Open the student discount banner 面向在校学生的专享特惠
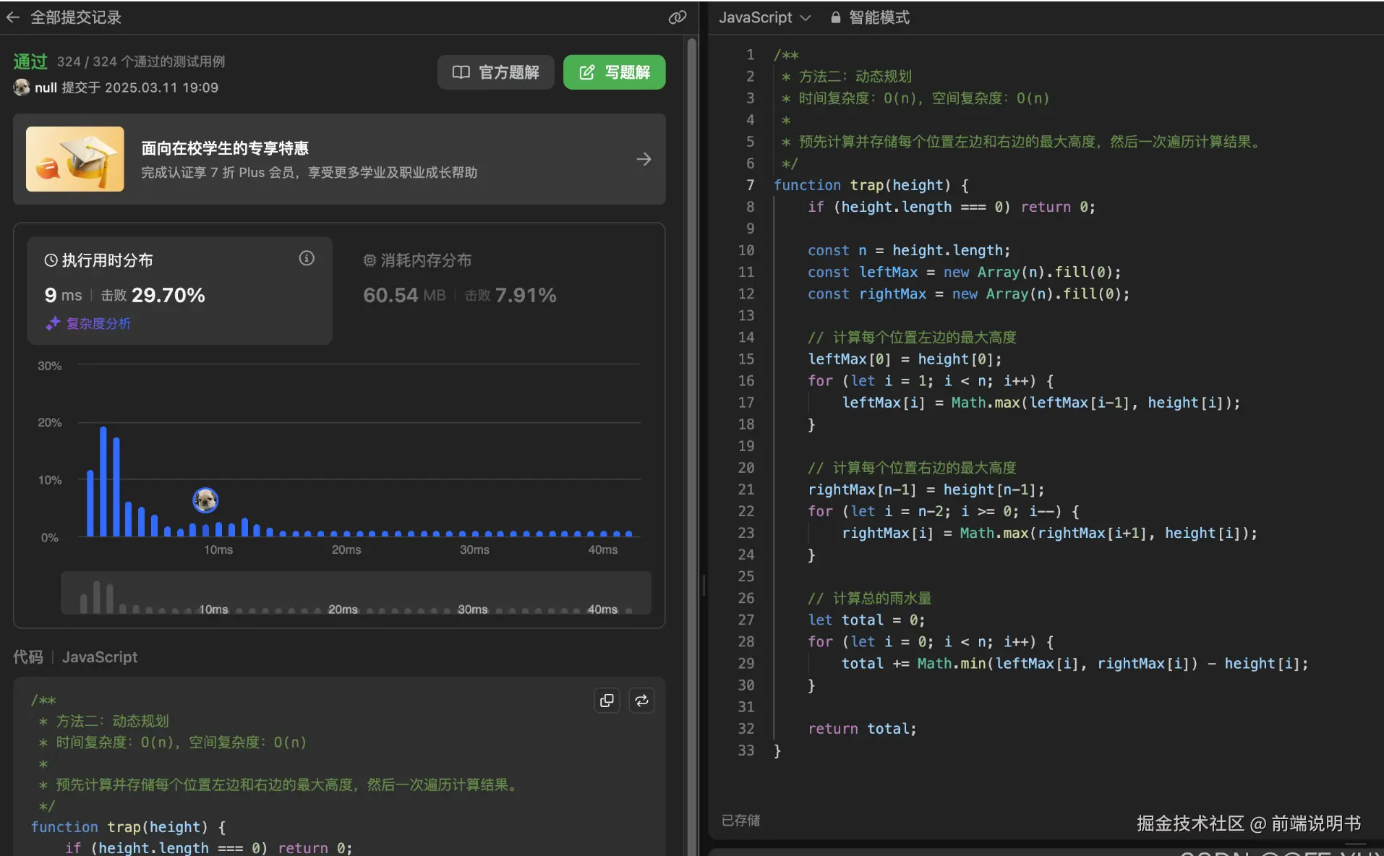 [x=339, y=159]
